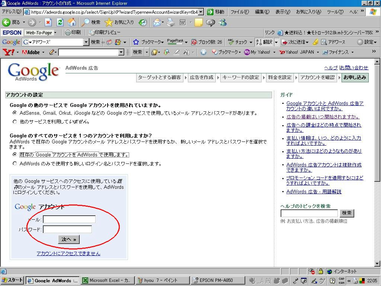This screenshot has height=286, width=381.
Task: Open the お問い合わせ link
Action: click(x=354, y=68)
